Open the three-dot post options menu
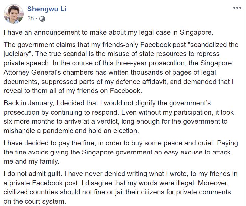246x206 pixels. point(237,8)
